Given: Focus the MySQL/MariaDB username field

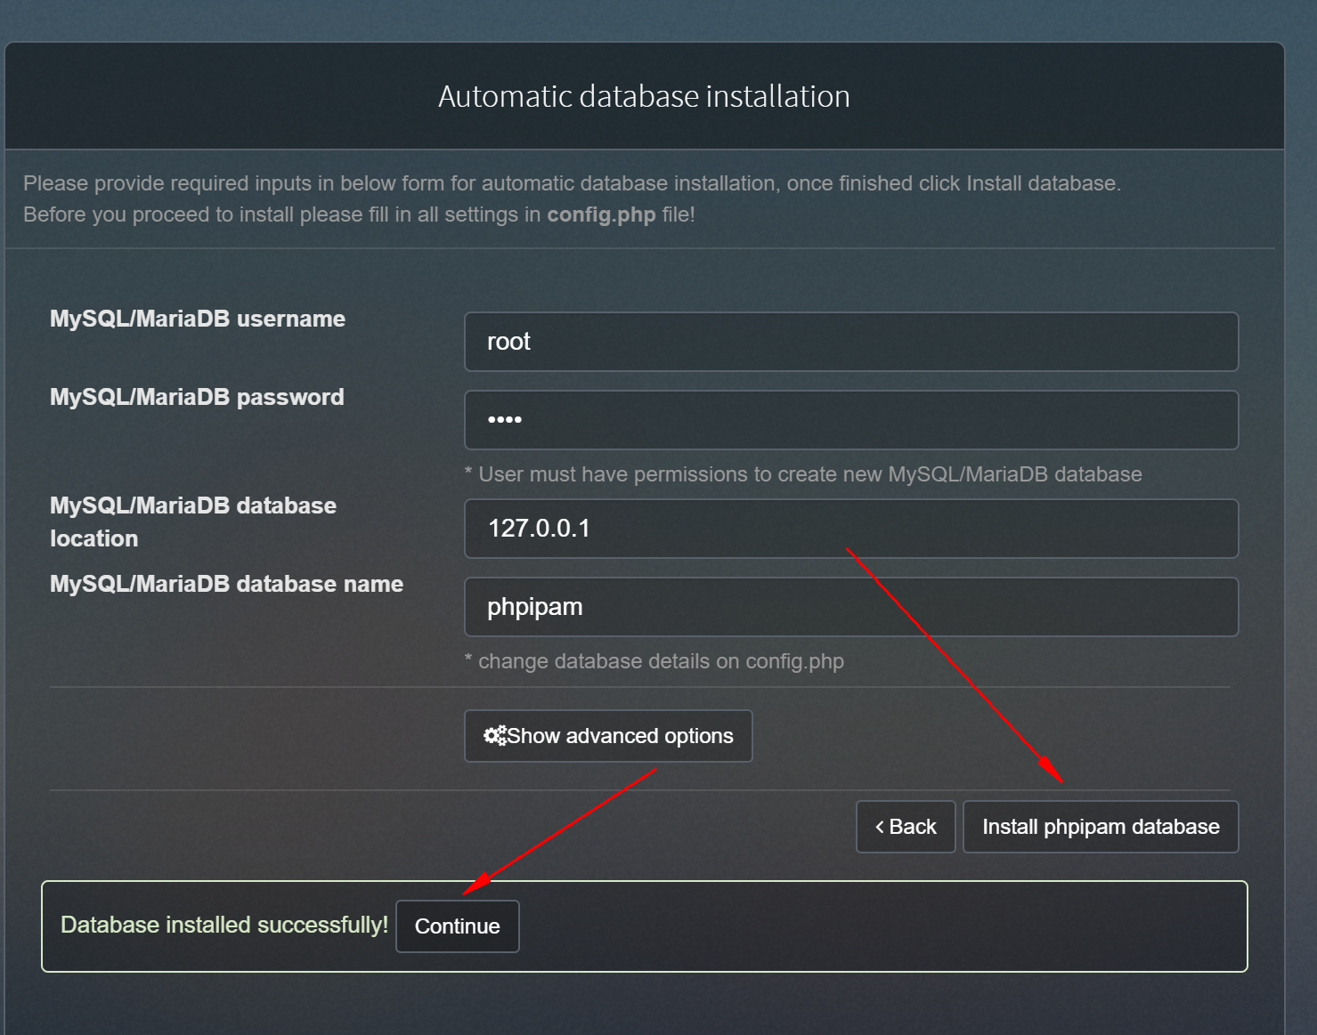Looking at the screenshot, I should click(x=850, y=342).
